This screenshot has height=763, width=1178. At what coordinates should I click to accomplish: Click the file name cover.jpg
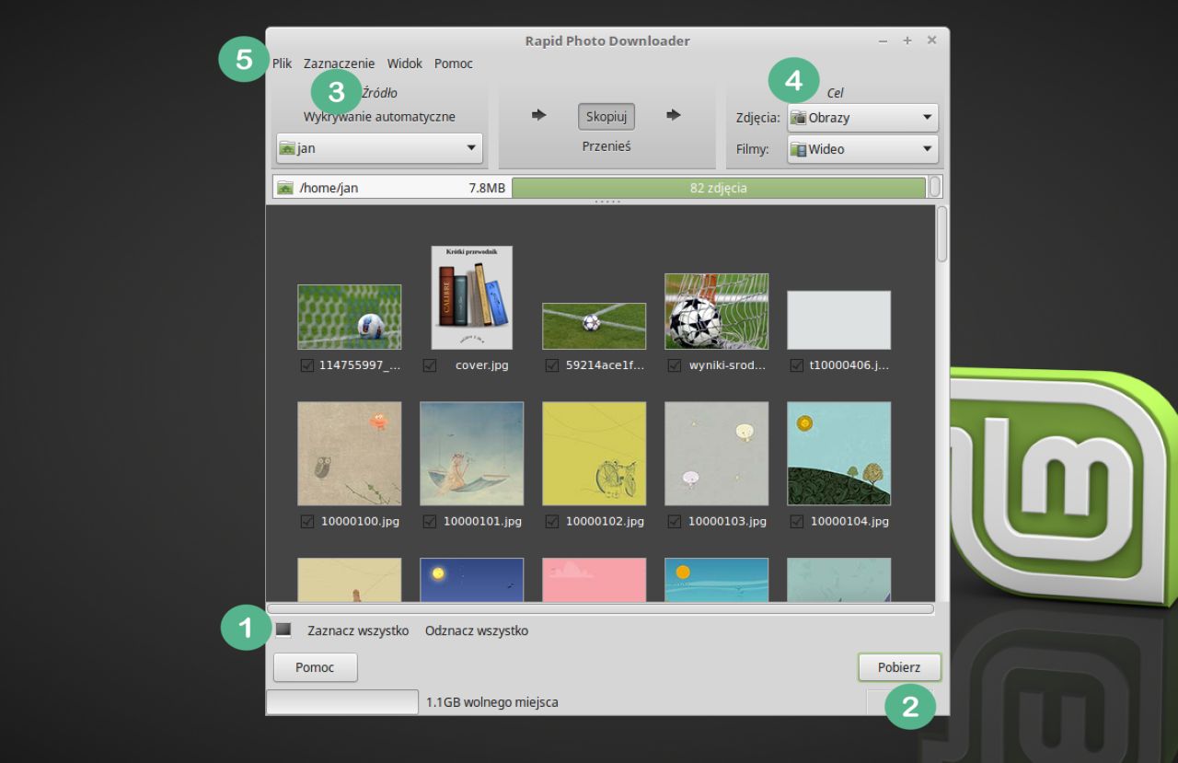(x=482, y=365)
